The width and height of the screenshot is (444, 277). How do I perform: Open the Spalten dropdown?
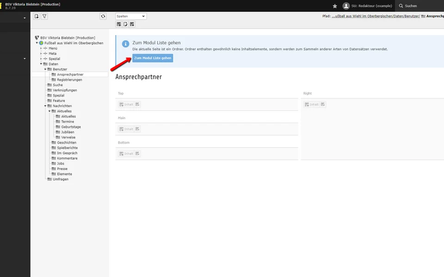click(131, 16)
